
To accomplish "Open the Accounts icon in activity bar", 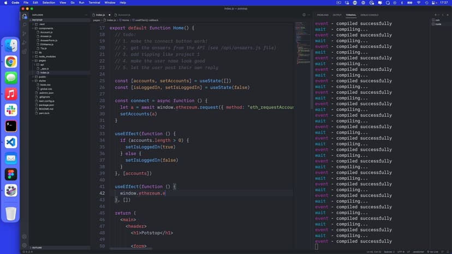I will click(25, 236).
